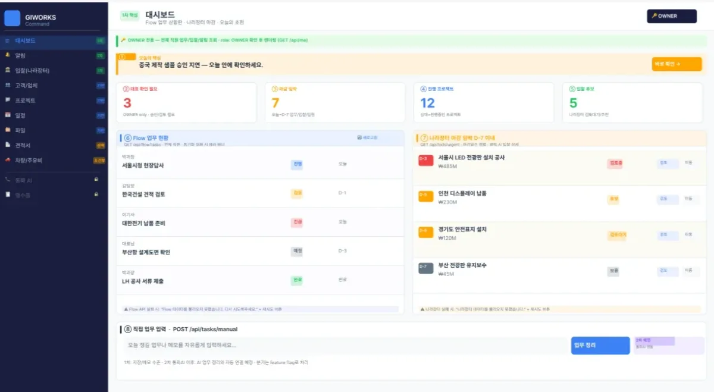The height and width of the screenshot is (392, 714).
Task: Click the document icon beside 견적서
Action: tap(8, 145)
